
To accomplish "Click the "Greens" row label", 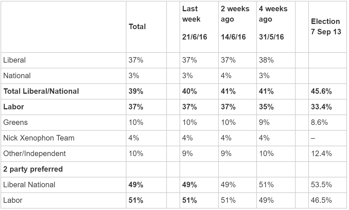I will tap(16, 122).
